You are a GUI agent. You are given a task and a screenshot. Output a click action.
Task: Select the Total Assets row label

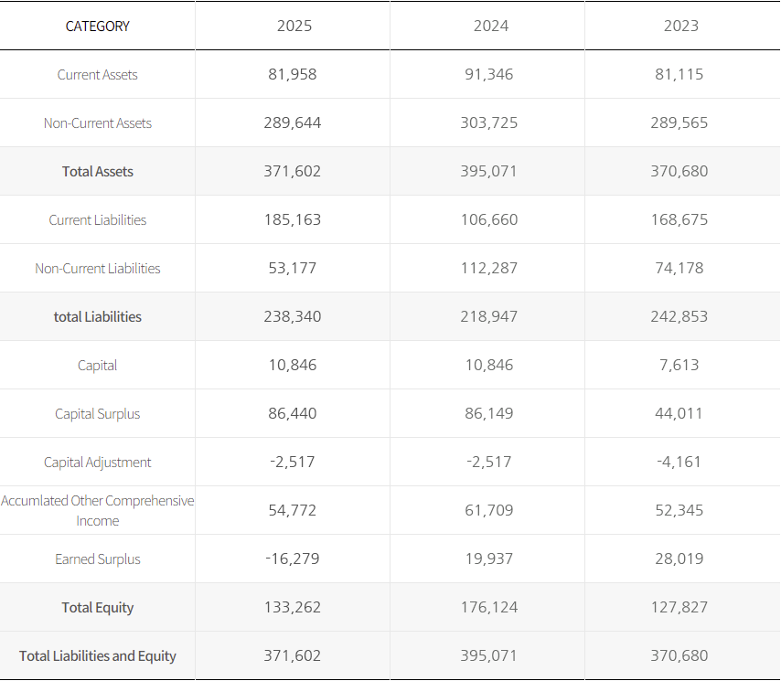pyautogui.click(x=98, y=172)
